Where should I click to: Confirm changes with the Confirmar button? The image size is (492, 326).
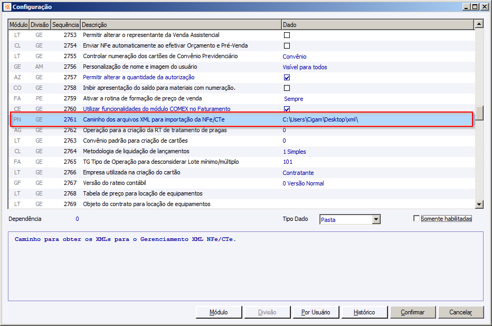click(x=413, y=312)
